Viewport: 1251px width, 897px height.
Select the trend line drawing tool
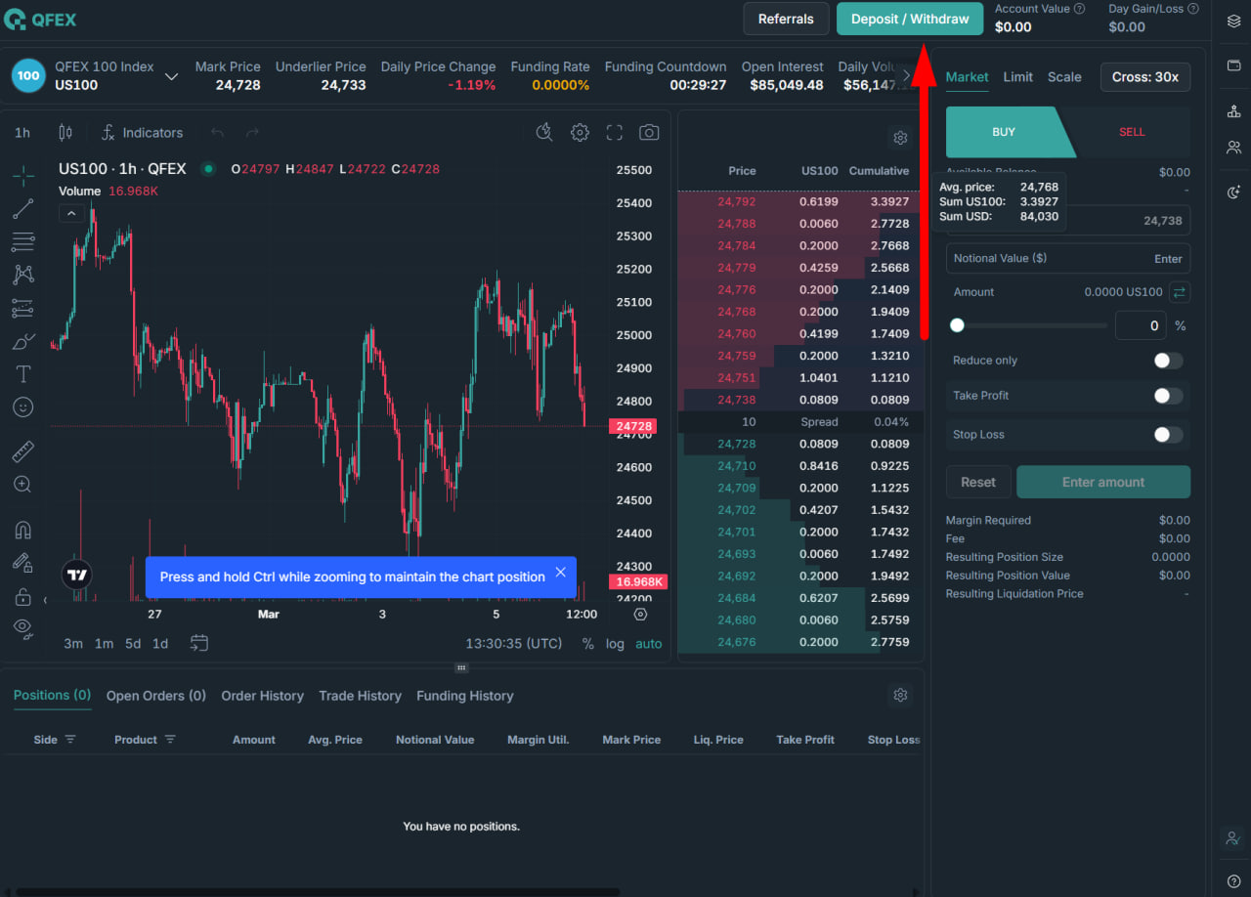point(23,209)
